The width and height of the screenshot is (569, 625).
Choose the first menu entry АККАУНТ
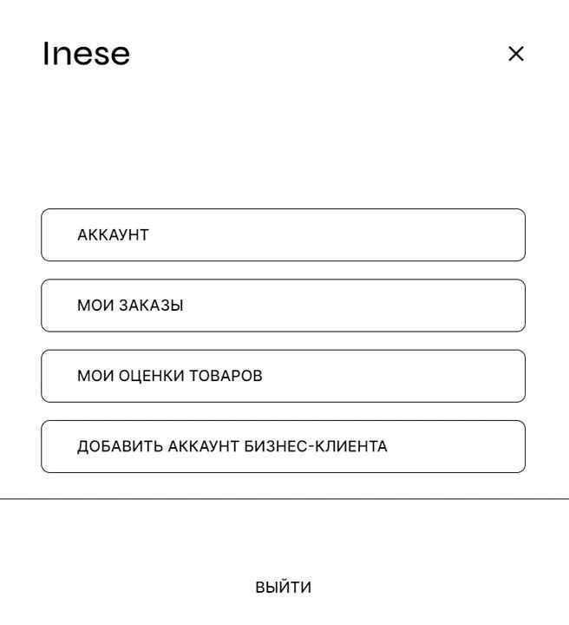click(283, 235)
